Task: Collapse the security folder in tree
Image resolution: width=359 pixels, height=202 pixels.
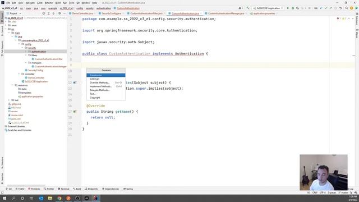Action: tap(22, 48)
